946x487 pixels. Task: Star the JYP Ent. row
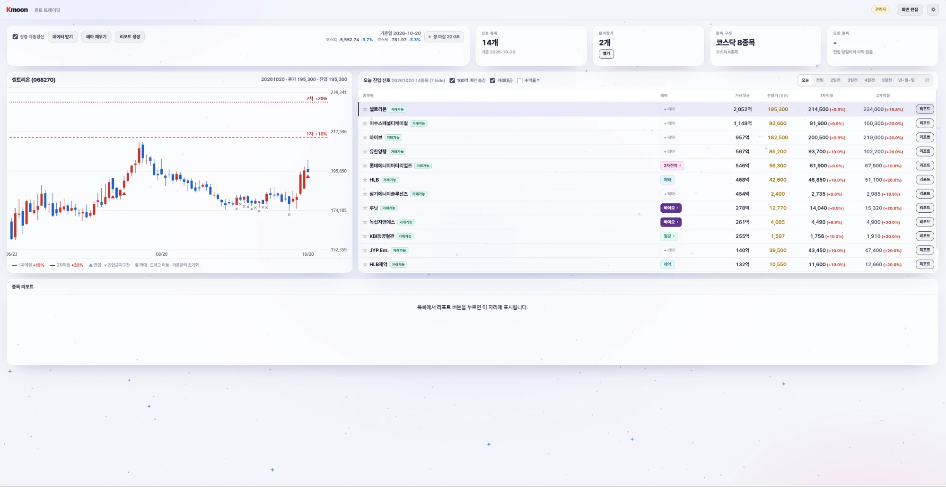(x=365, y=251)
